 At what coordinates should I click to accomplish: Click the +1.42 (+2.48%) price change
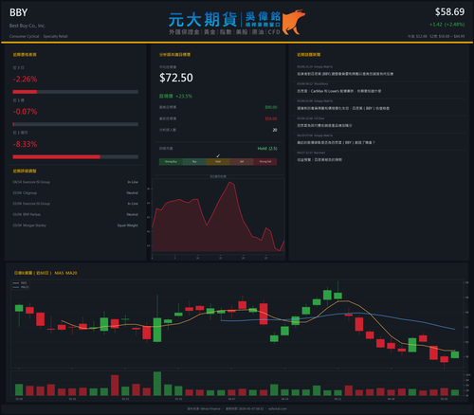pyautogui.click(x=447, y=25)
